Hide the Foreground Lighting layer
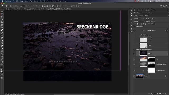This screenshot has width=169, height=95. click(x=135, y=65)
